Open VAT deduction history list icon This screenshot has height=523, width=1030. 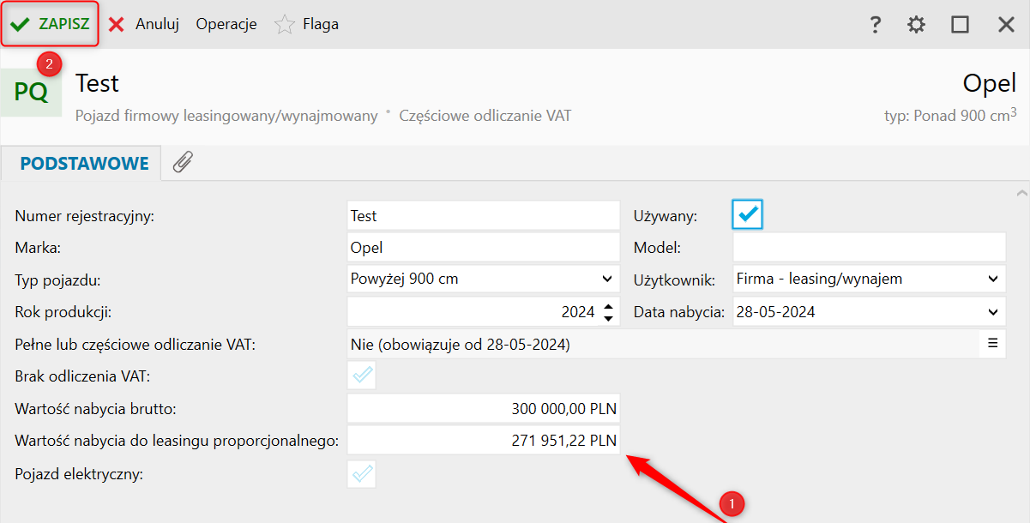click(x=992, y=343)
